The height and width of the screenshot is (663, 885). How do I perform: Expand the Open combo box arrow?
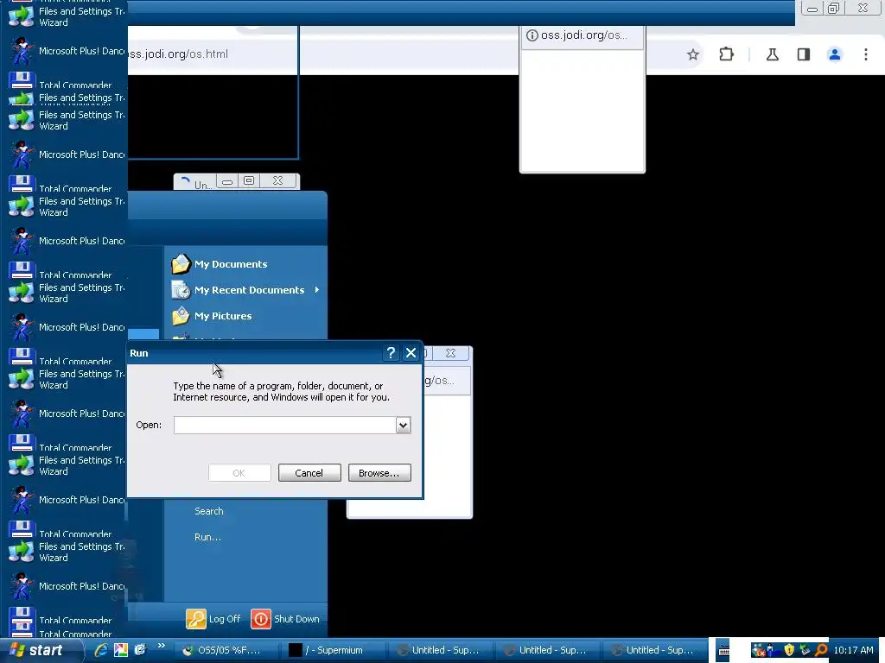click(x=403, y=425)
